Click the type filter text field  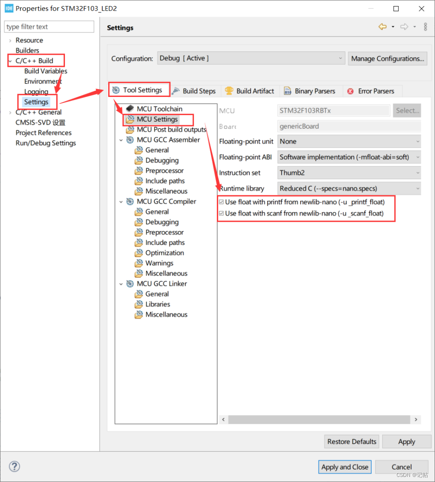(49, 27)
